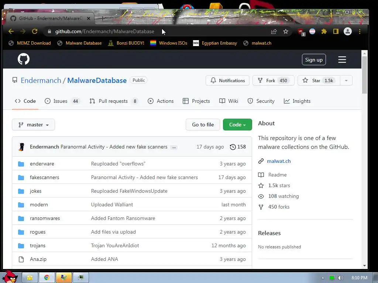Click the Angry Birds start button
Viewport: 378px width, 283px height.
[10, 276]
